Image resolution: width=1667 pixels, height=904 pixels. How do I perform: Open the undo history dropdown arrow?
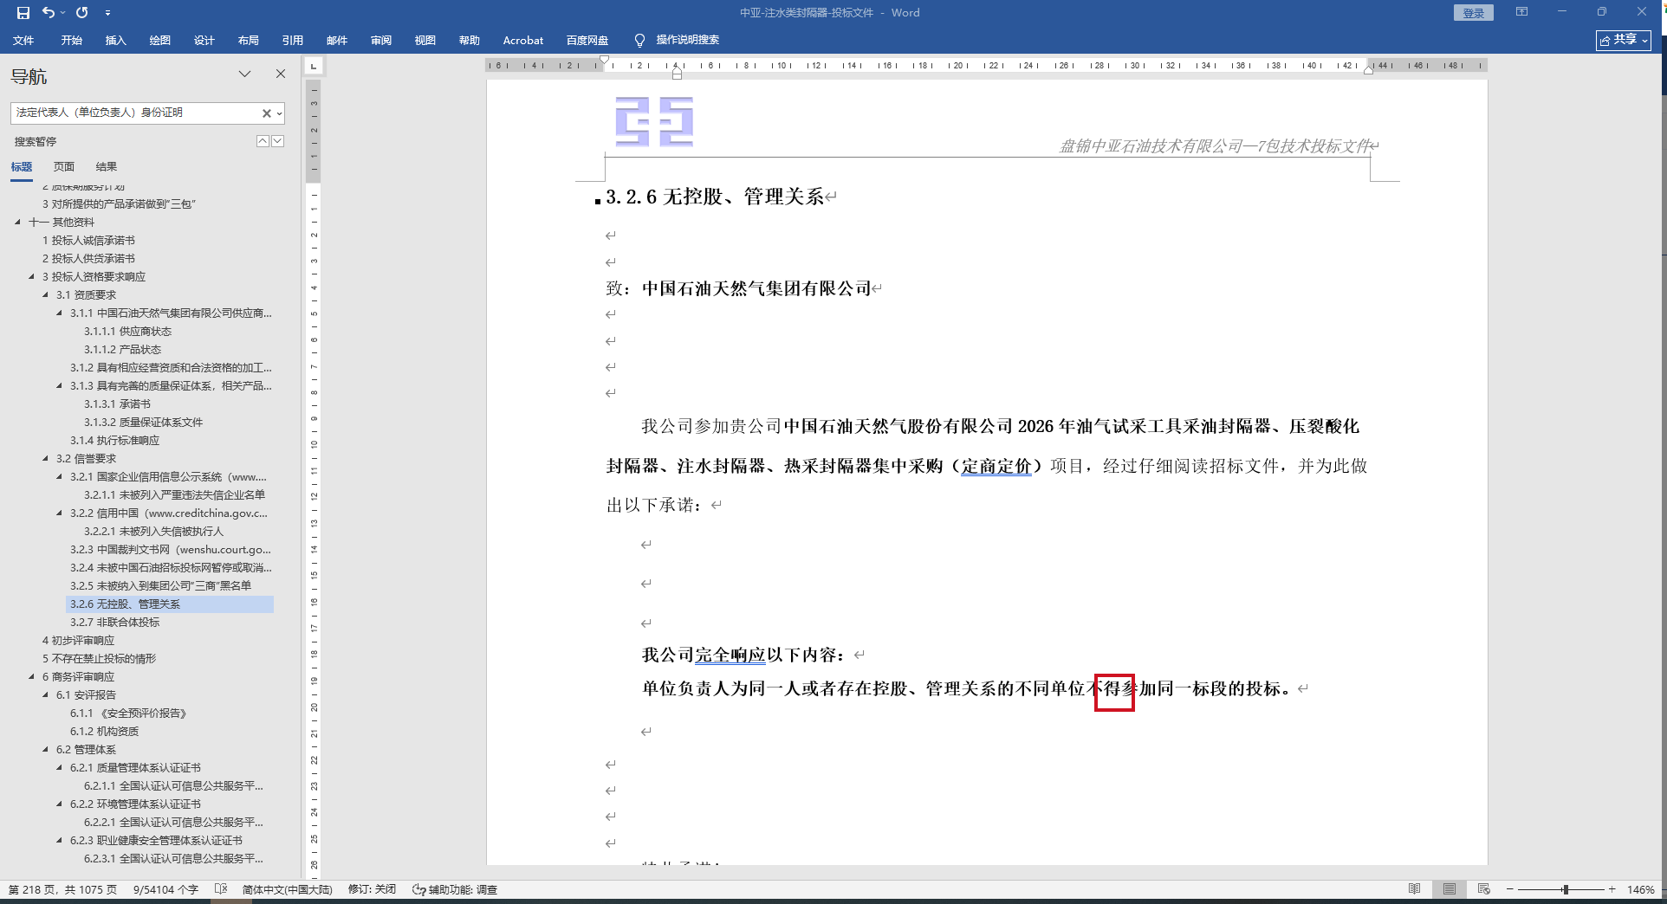[62, 13]
